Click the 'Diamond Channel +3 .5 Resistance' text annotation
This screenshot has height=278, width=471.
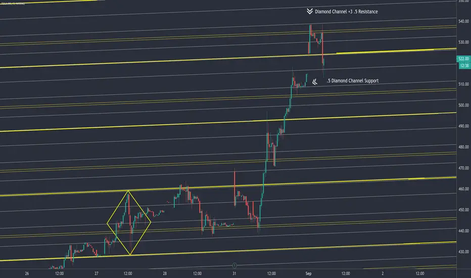(x=346, y=12)
